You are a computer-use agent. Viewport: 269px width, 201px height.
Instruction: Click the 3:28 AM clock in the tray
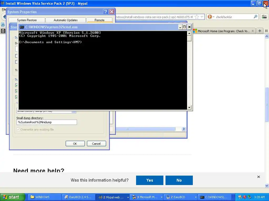tap(259, 197)
